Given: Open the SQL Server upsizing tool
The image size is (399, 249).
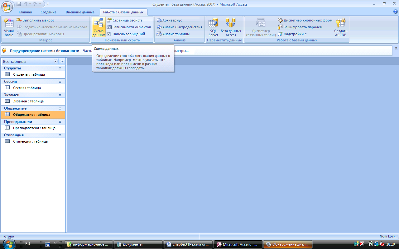Looking at the screenshot, I should coord(214,28).
